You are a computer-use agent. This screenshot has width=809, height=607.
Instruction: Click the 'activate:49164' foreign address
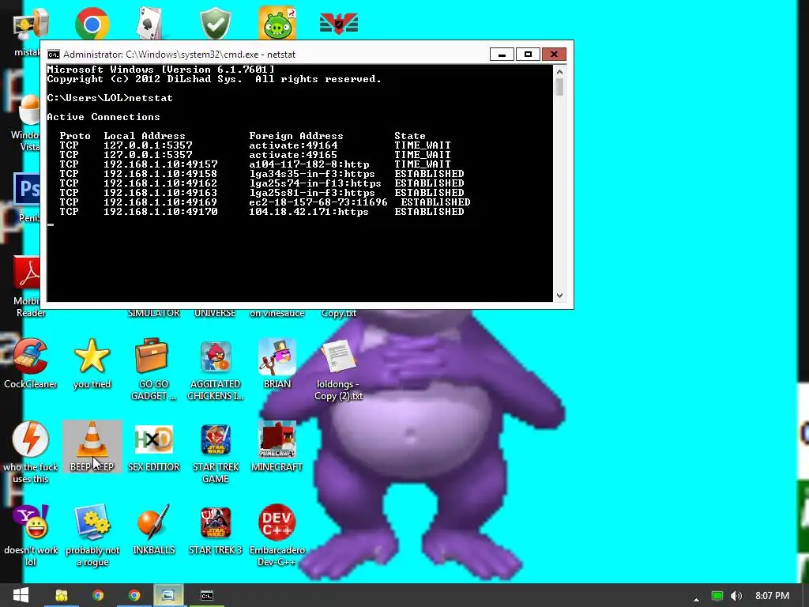pos(293,145)
